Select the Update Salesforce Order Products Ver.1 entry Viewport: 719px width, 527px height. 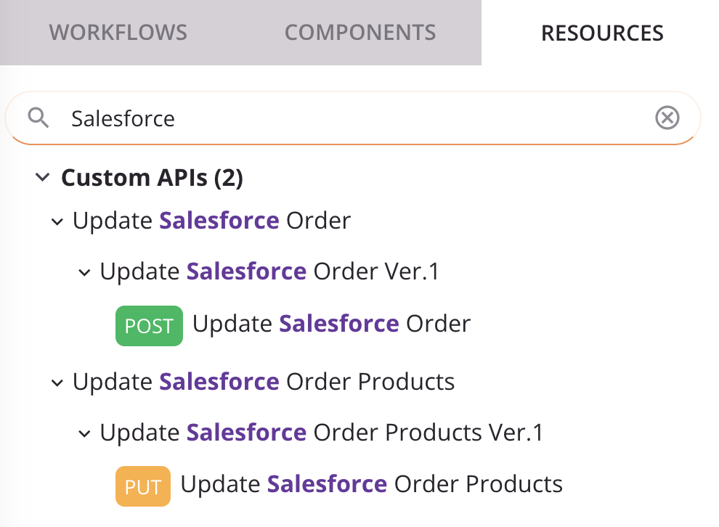321,433
